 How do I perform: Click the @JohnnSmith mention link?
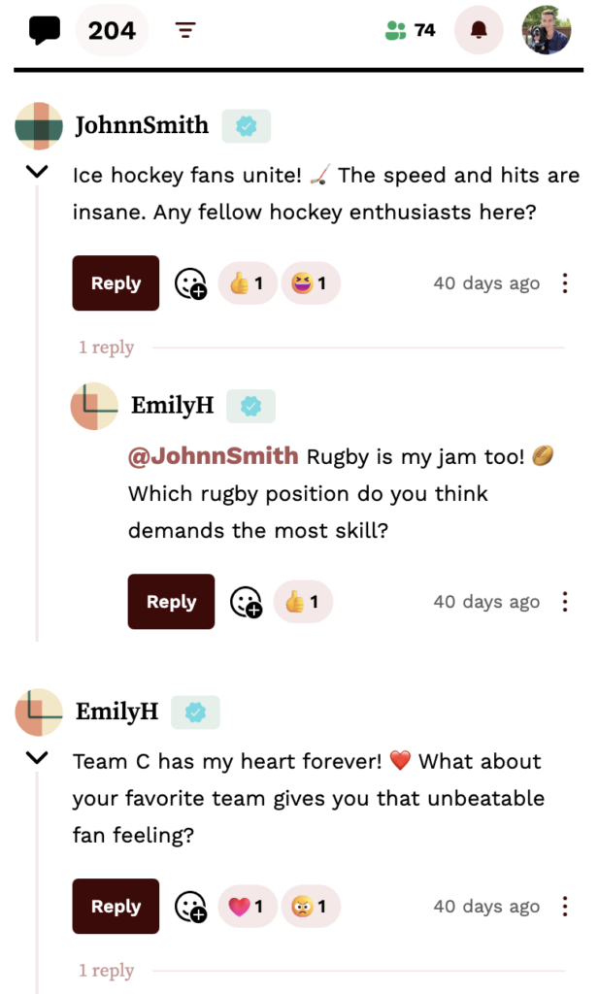(214, 456)
